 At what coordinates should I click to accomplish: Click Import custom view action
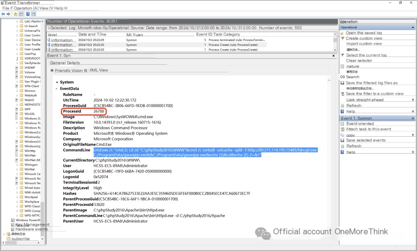tap(364, 44)
